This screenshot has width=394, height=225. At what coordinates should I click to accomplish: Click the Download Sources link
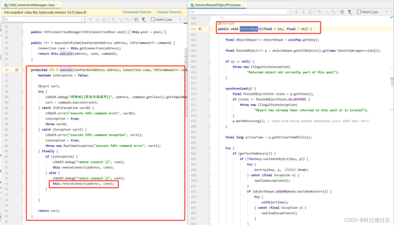click(x=137, y=12)
